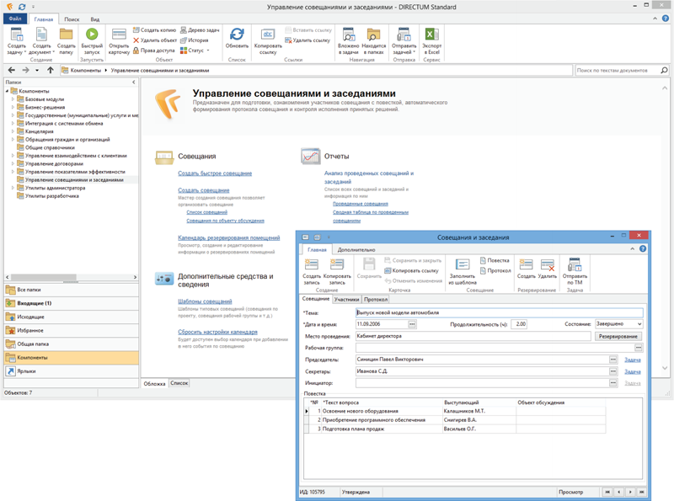The image size is (674, 501).
Task: Switch to the Вид ribbon tab
Action: coord(95,19)
